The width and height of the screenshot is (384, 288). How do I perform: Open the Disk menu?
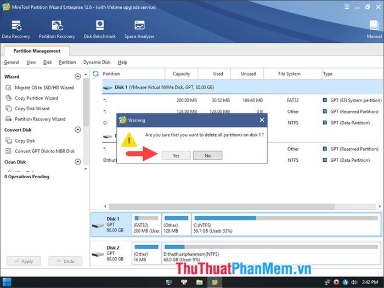coord(48,62)
